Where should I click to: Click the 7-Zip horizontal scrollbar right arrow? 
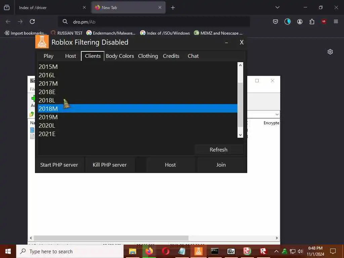277,238
